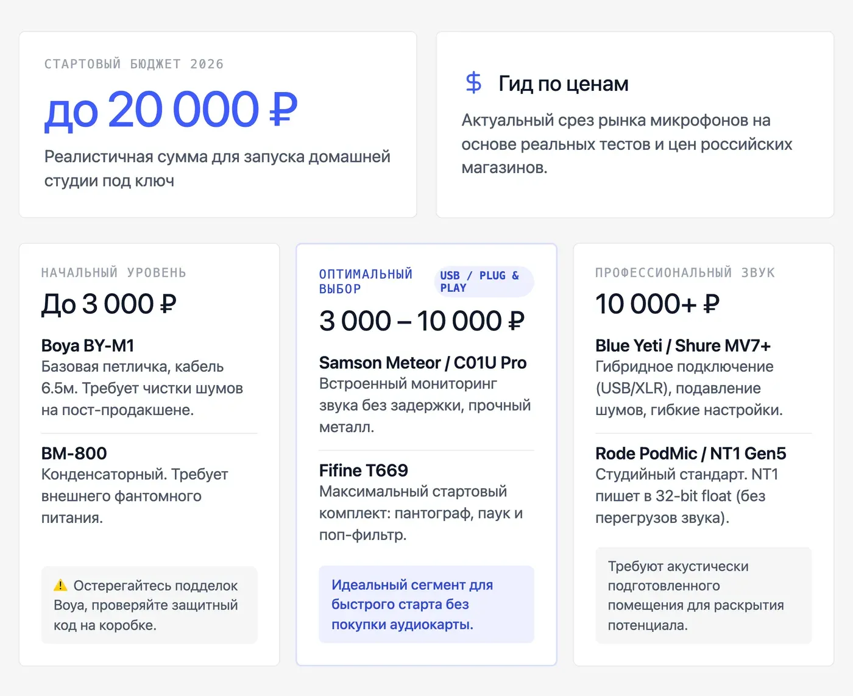Screen dimensions: 853x696
Task: Click the 'ОПТИМАЛЬНЫЙ ВЫБОР' label
Action: point(366,282)
